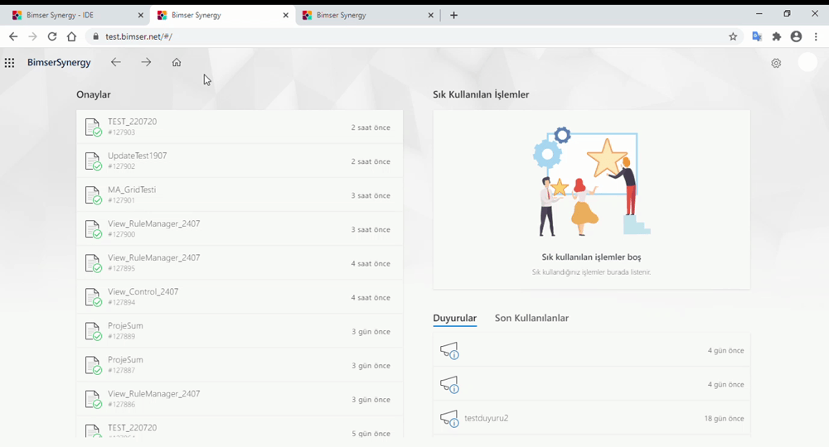Open browser extensions puzzle icon

tap(777, 36)
